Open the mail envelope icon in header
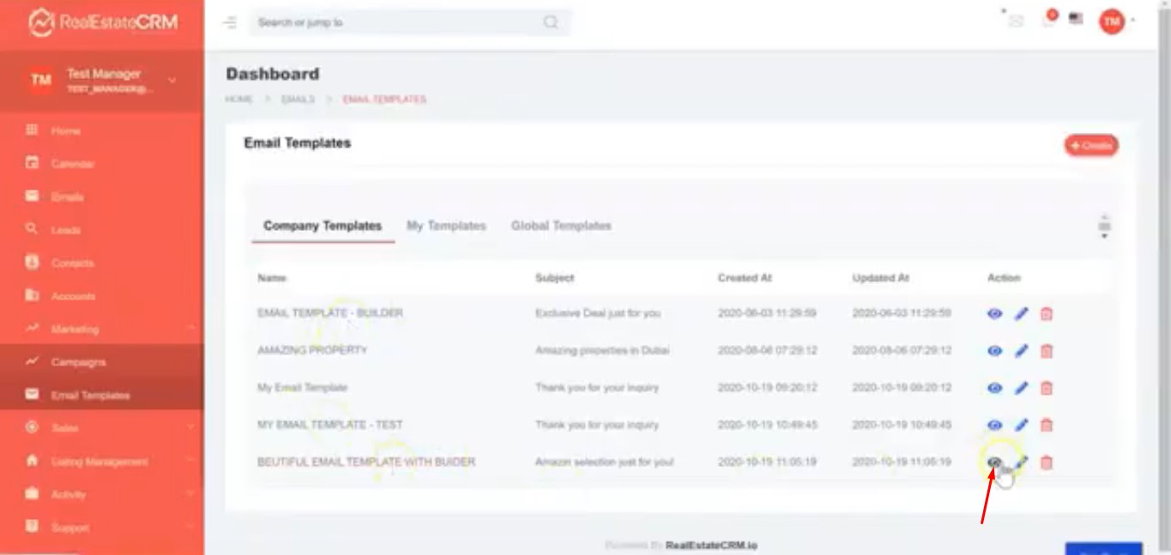 (x=1017, y=21)
